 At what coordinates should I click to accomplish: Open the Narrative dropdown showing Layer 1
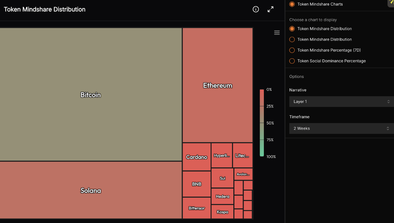(341, 102)
